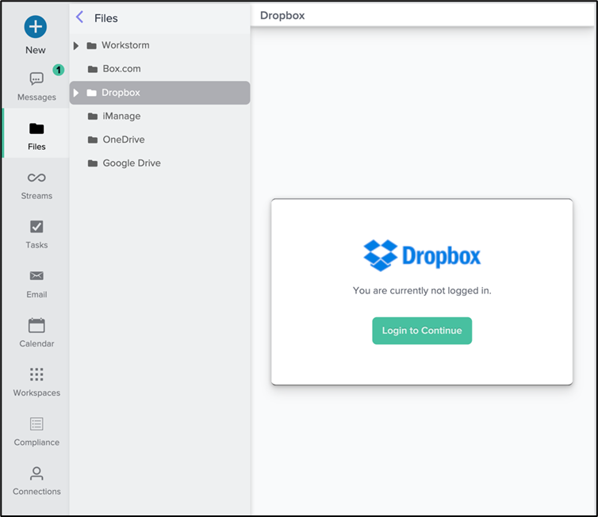598x517 pixels.
Task: Click Login to Continue button
Action: coord(422,331)
